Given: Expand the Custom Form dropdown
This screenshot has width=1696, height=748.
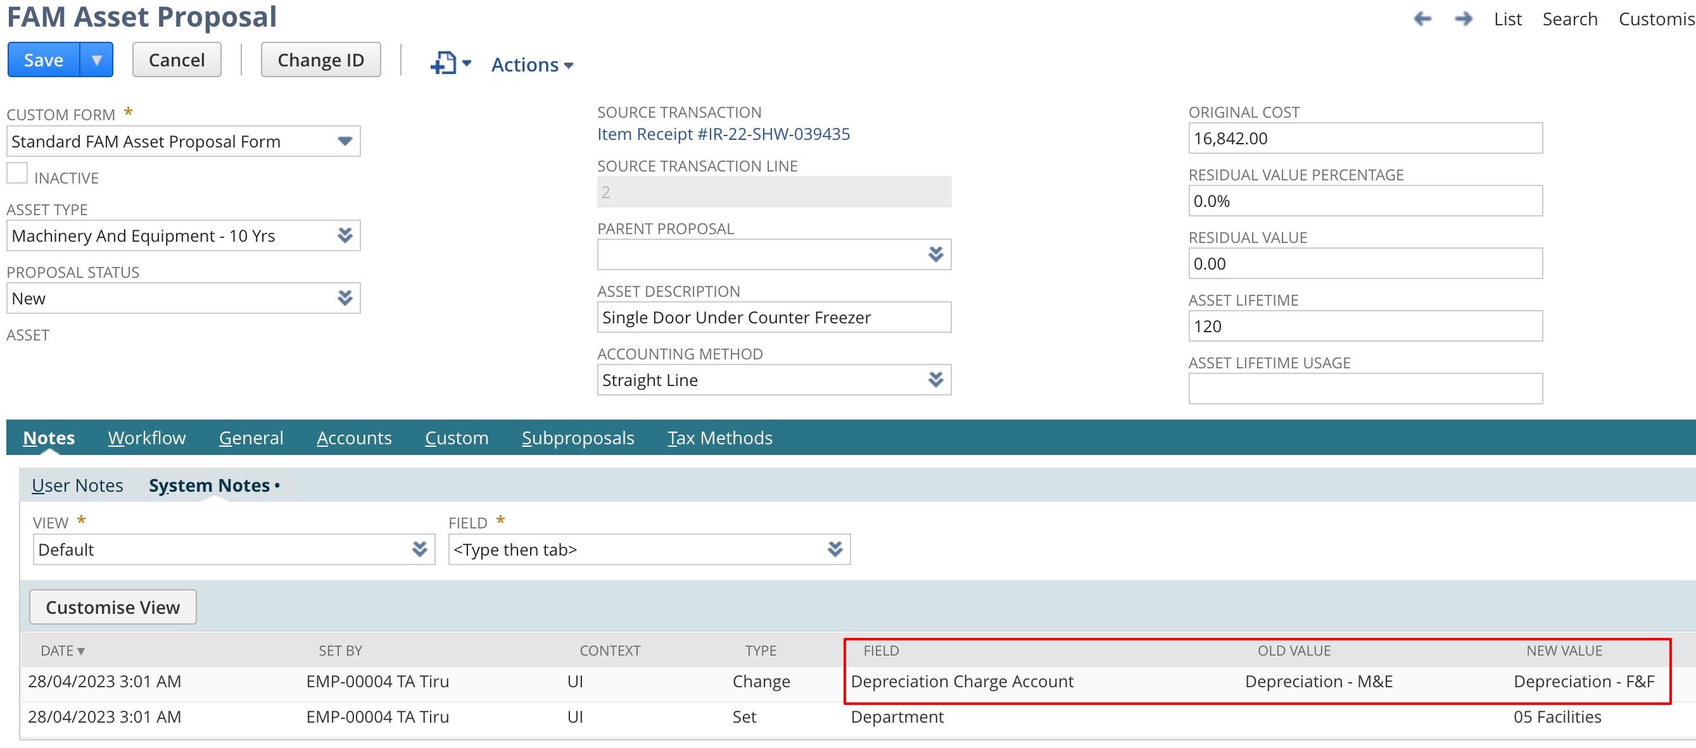Looking at the screenshot, I should (345, 142).
